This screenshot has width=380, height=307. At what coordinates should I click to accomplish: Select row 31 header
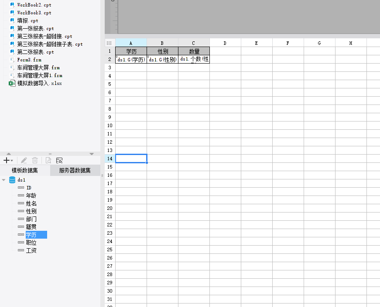tap(110, 299)
